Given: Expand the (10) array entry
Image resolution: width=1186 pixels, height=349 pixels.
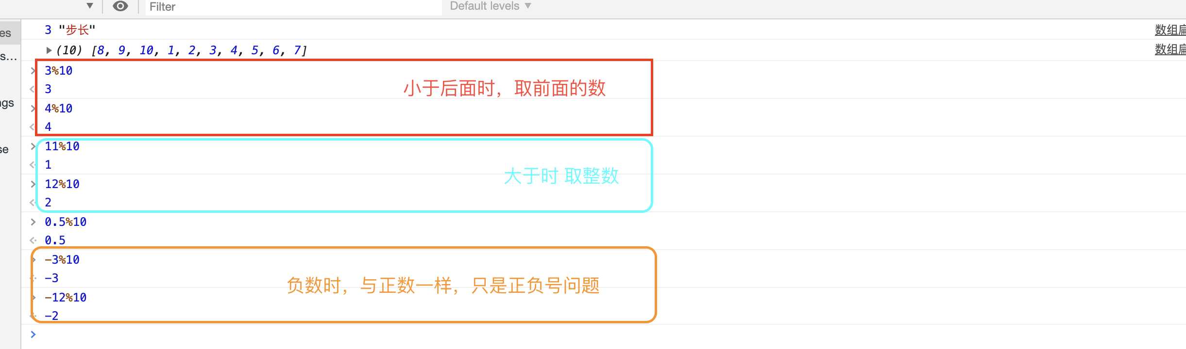Looking at the screenshot, I should [x=49, y=50].
